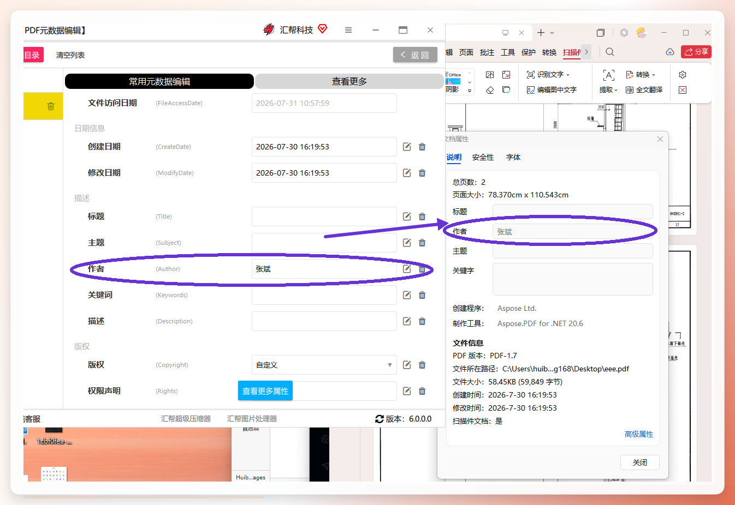Click the 关键字 box in document properties
Screen dimensions: 735x505
573,279
